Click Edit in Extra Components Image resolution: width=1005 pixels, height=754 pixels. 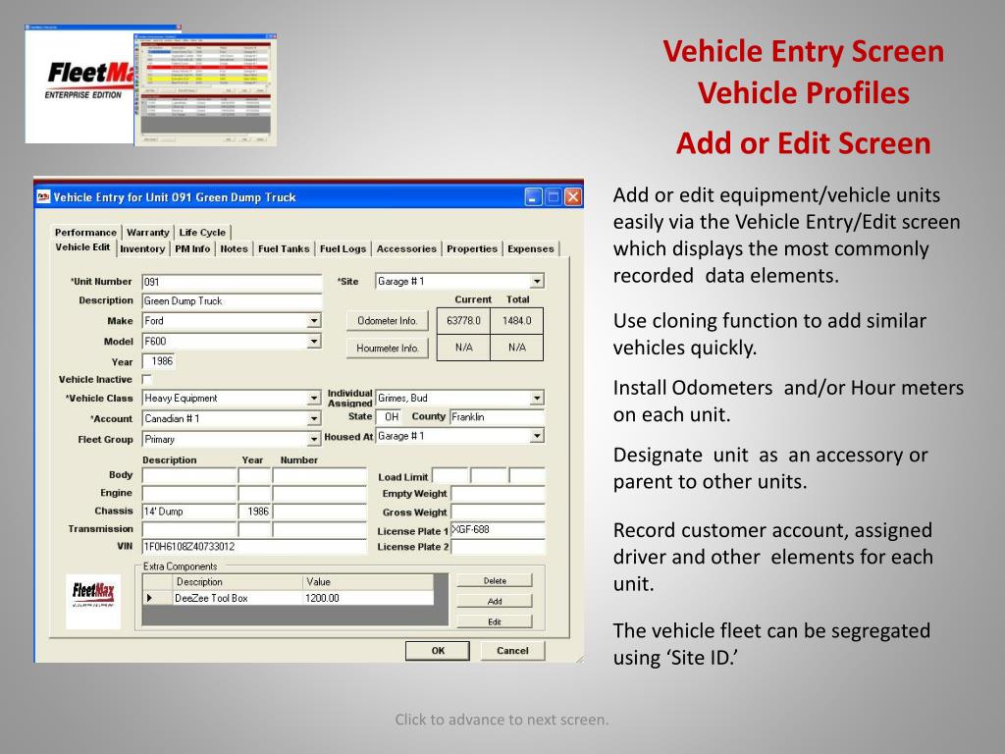coord(495,621)
